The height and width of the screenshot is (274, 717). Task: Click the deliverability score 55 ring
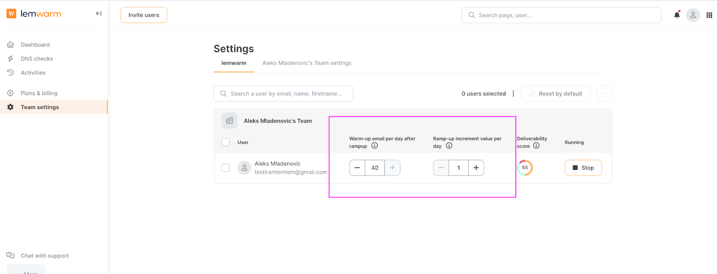[525, 168]
